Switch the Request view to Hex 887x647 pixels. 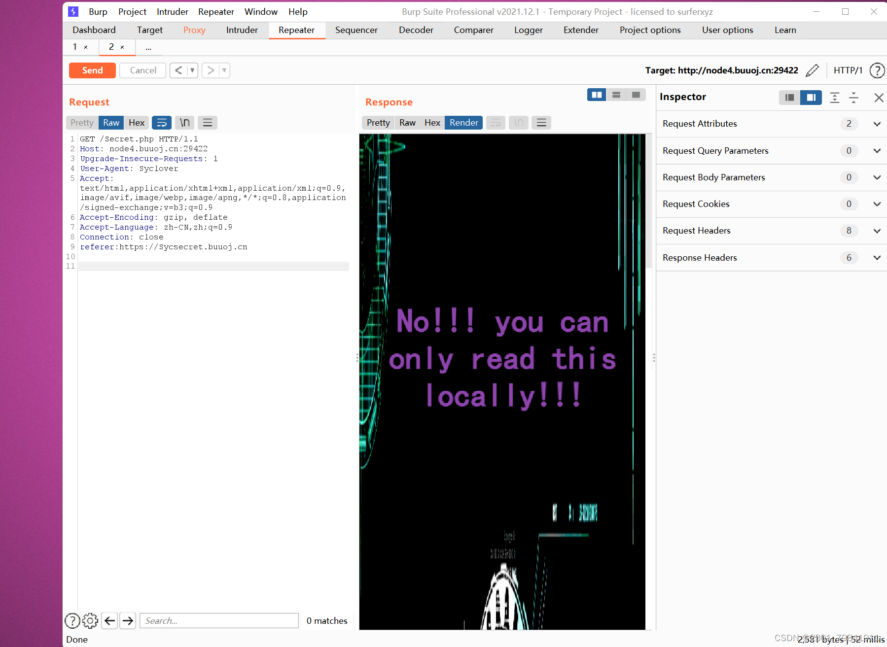[137, 122]
